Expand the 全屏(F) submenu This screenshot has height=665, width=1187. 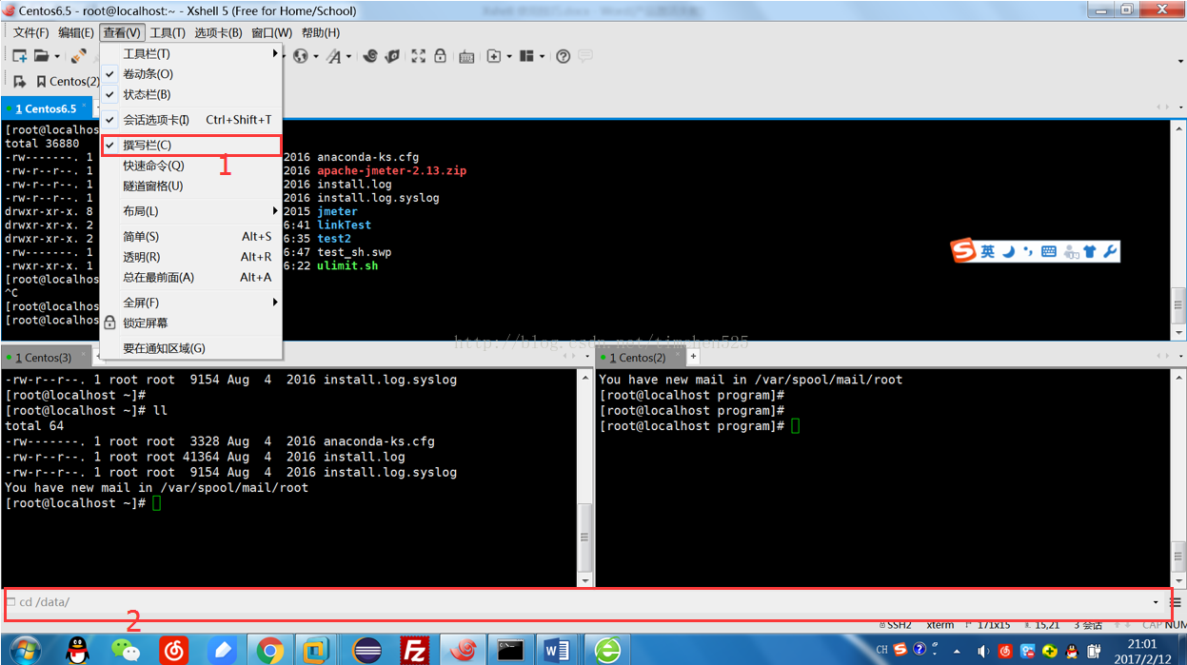(191, 303)
